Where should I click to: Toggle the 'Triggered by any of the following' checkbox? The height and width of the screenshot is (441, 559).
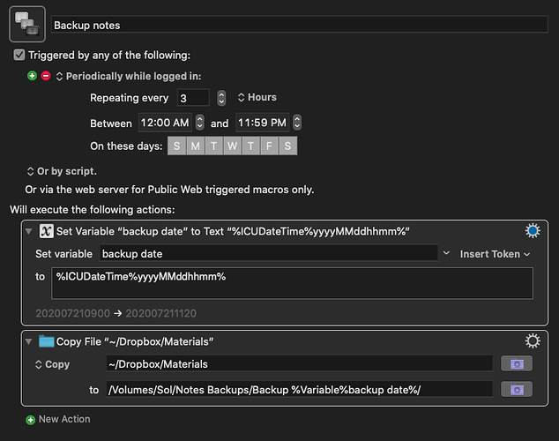(x=19, y=55)
